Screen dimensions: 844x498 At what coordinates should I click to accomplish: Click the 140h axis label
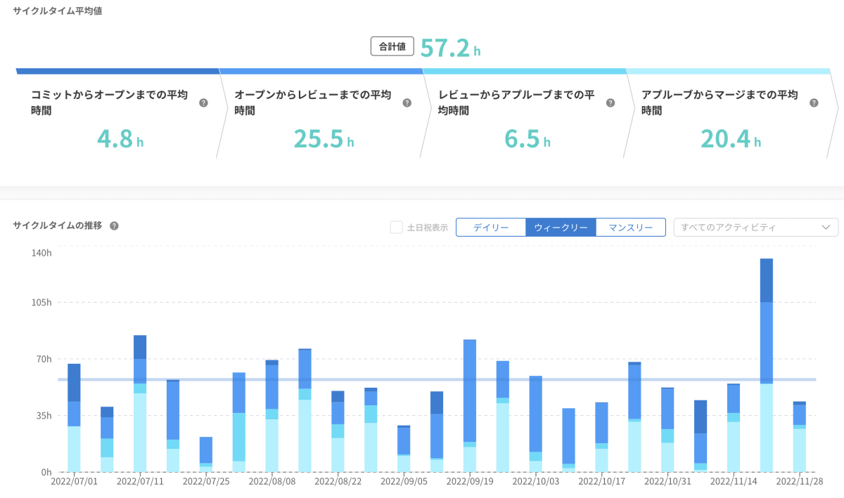[x=41, y=253]
